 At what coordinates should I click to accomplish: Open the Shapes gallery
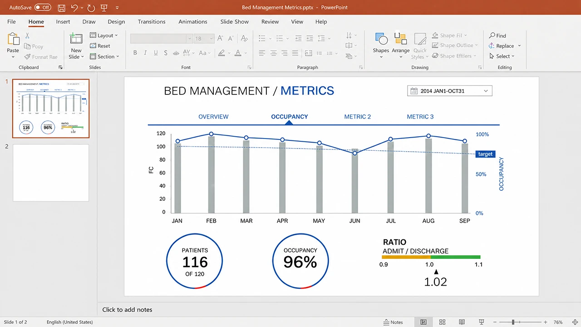[381, 45]
